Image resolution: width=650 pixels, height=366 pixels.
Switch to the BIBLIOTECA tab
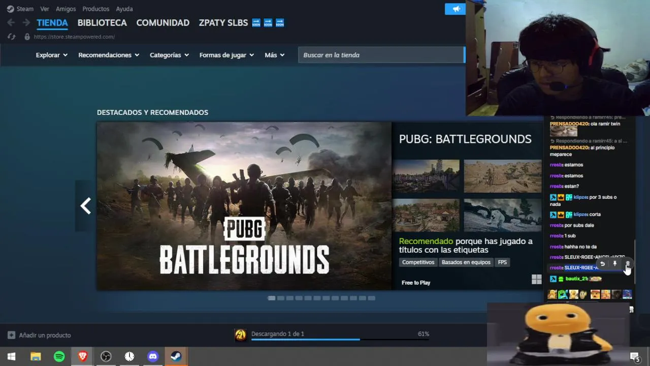point(102,23)
